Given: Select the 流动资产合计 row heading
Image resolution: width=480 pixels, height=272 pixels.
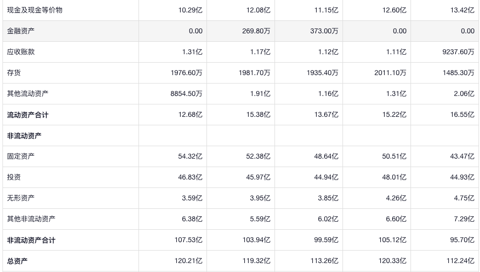Looking at the screenshot, I should coord(28,115).
